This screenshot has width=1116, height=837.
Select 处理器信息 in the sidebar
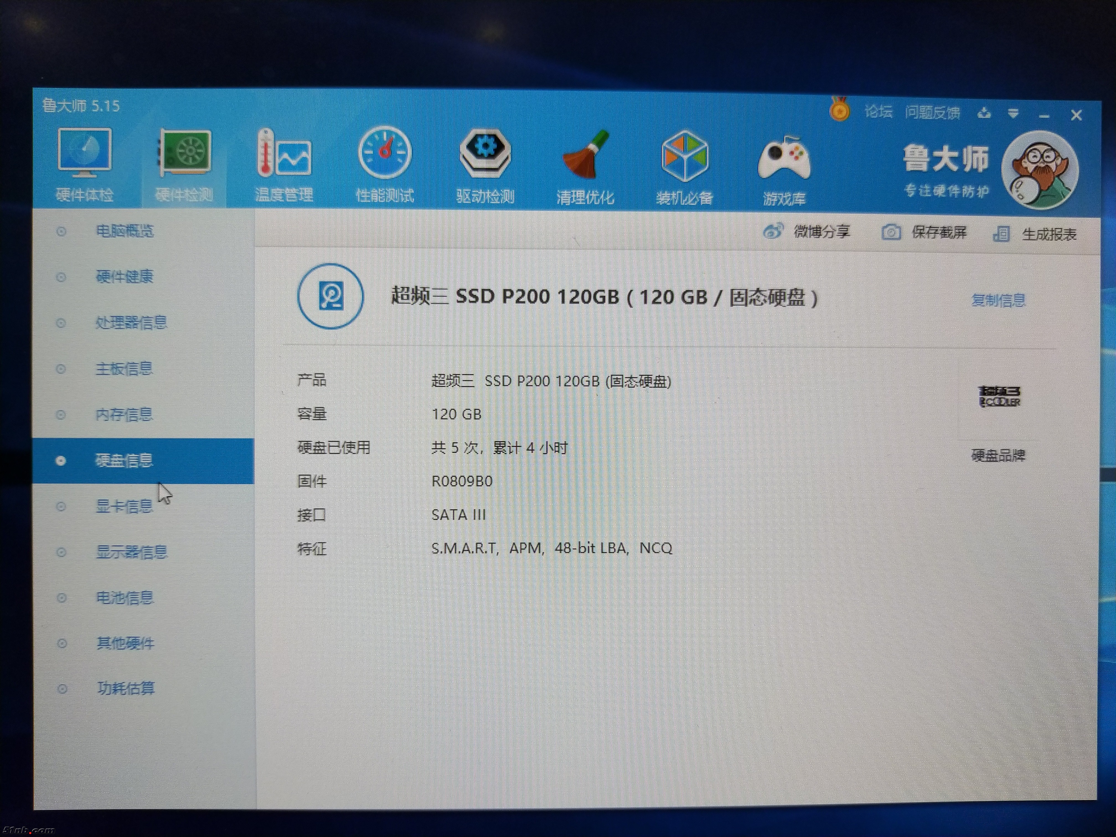point(131,322)
